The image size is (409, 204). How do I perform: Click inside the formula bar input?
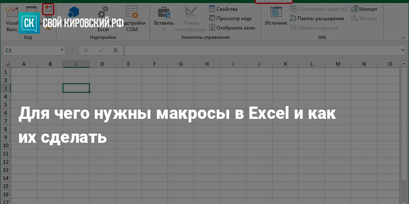[262, 50]
